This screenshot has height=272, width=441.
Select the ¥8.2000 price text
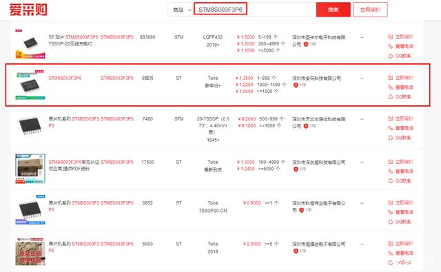247,119
